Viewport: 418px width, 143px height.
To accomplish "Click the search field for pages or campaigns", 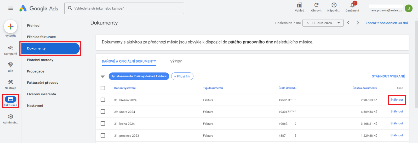I will coord(124,8).
